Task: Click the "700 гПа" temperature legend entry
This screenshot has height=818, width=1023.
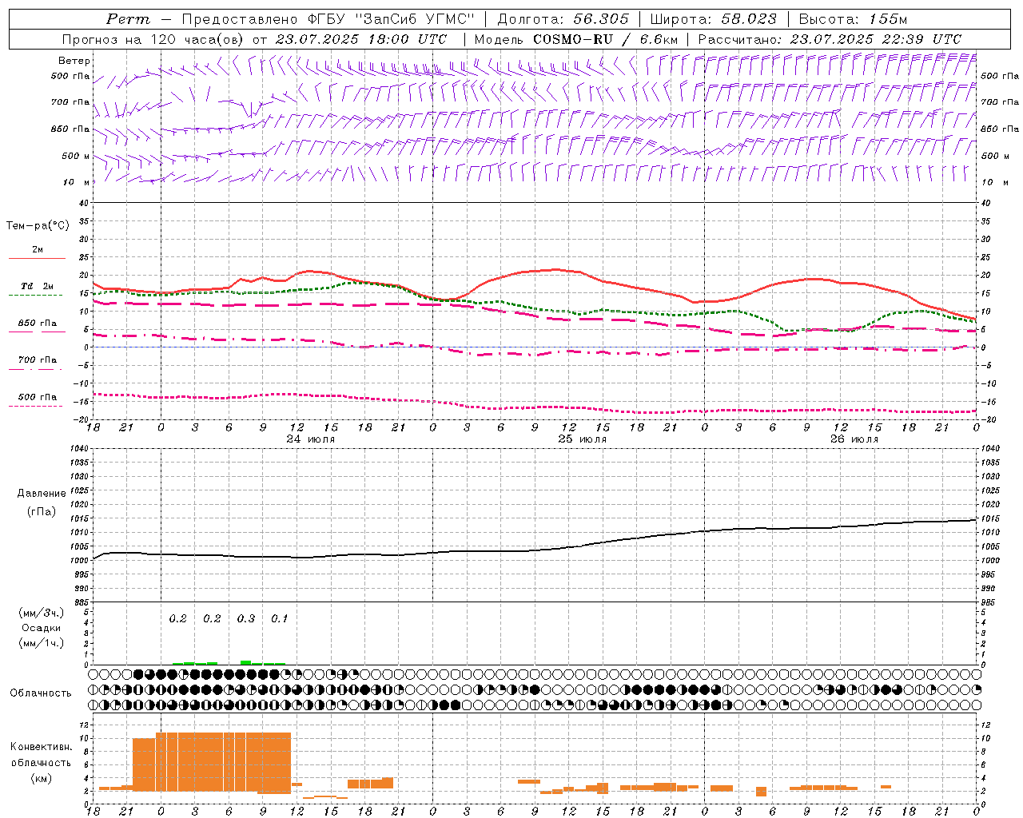Action: (x=38, y=359)
